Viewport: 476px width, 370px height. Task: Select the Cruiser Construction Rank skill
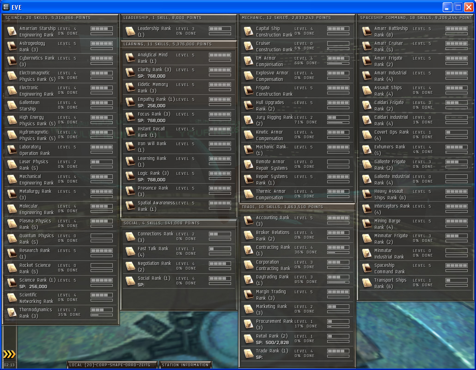point(297,46)
